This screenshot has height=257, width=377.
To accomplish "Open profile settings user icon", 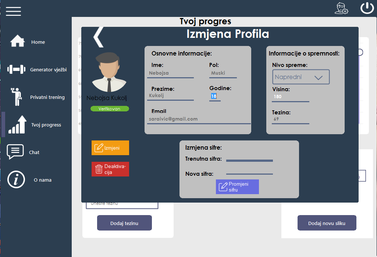I will point(341,8).
